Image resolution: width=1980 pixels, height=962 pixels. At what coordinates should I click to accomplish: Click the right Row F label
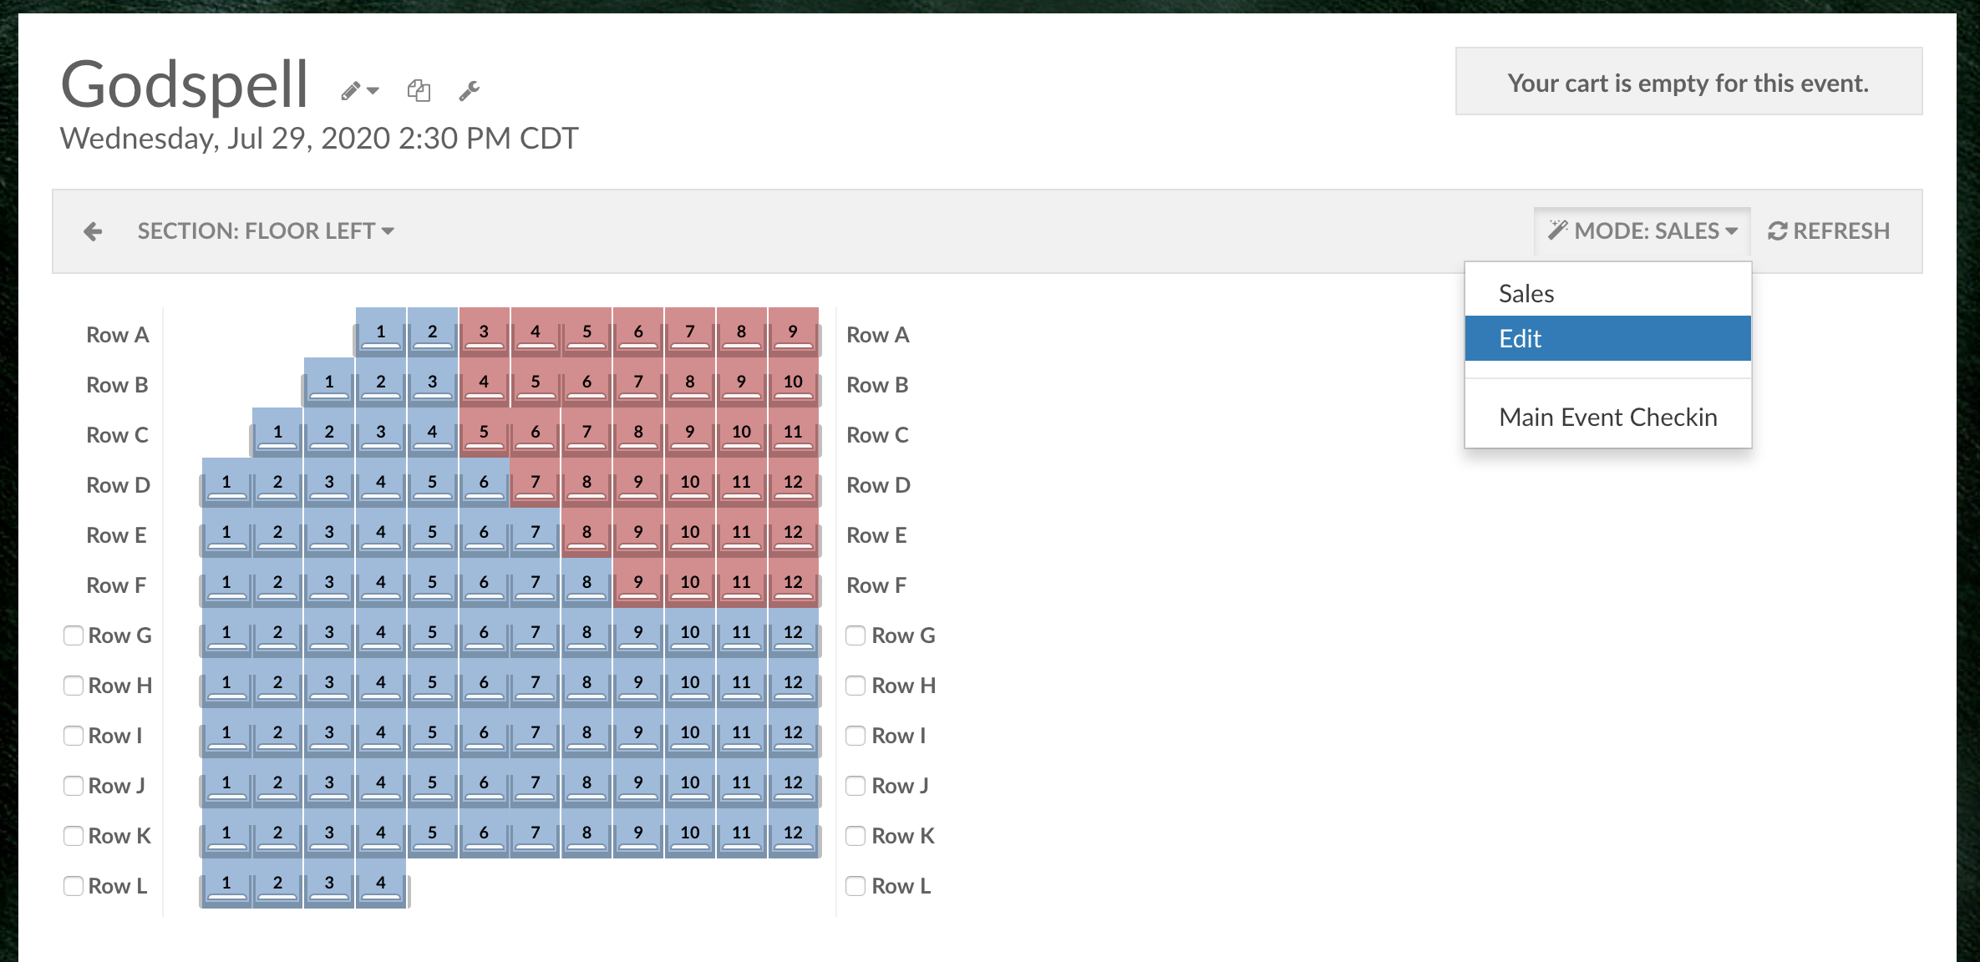[x=876, y=585]
